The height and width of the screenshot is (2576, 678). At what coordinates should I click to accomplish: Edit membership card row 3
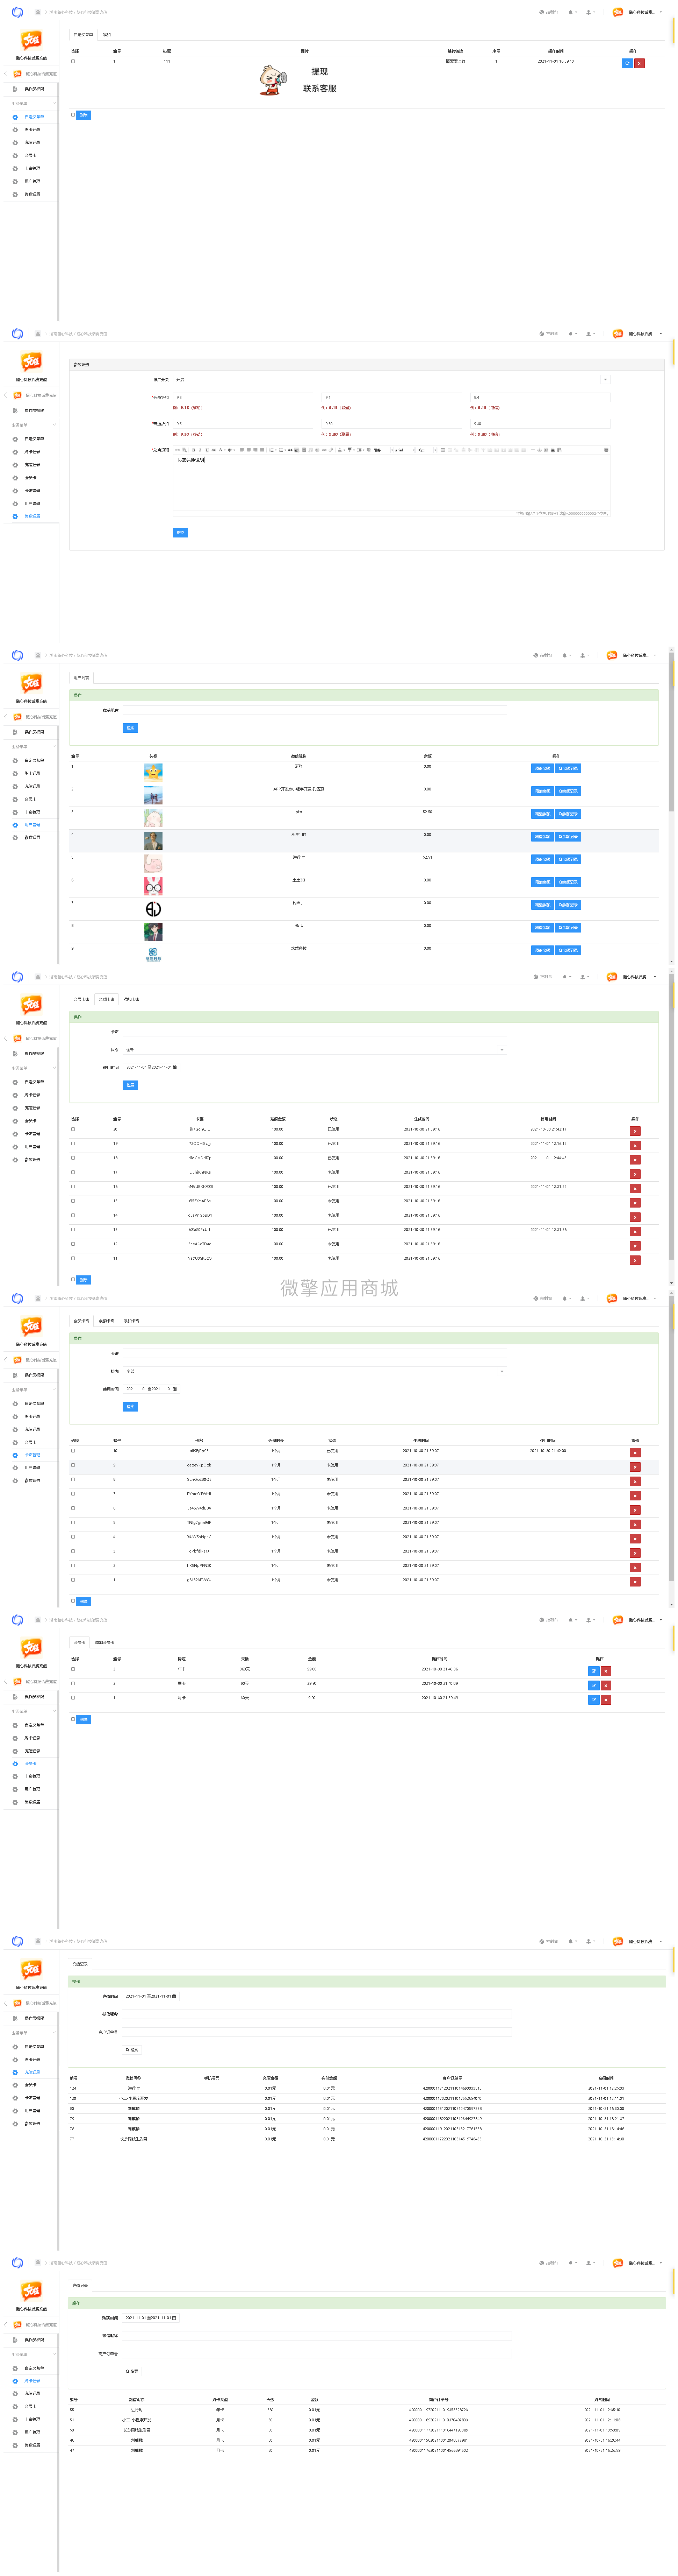pos(594,1671)
